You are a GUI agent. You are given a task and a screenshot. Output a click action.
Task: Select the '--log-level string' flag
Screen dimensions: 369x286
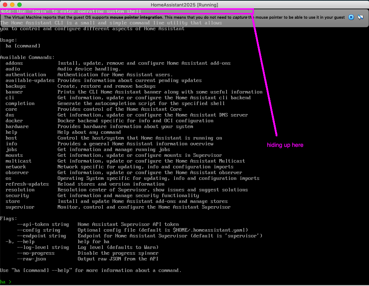(x=43, y=247)
